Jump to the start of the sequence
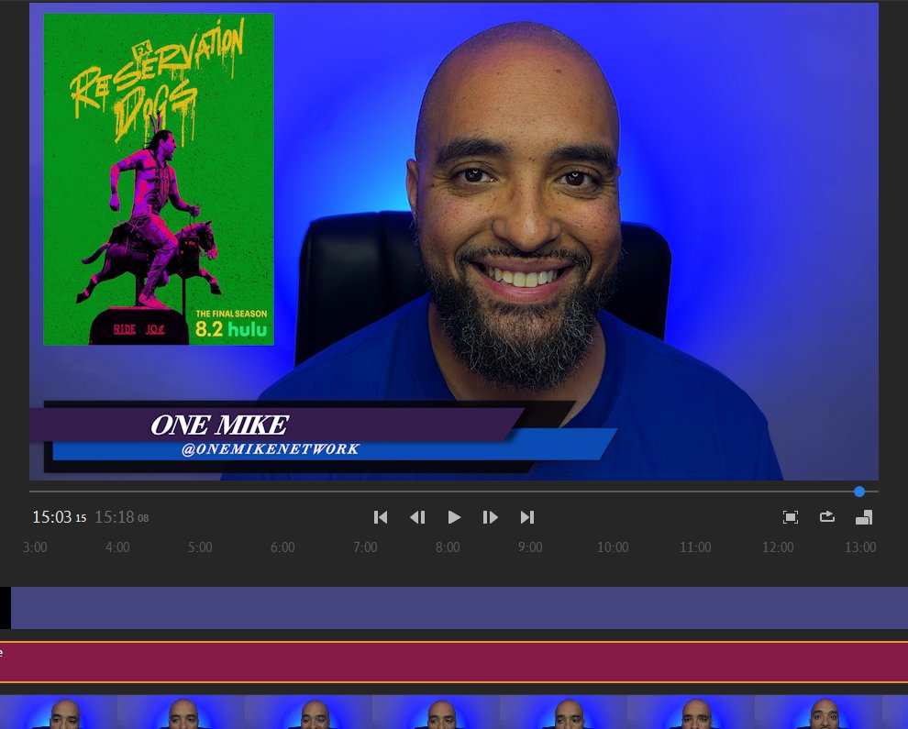This screenshot has height=729, width=908. [x=381, y=517]
